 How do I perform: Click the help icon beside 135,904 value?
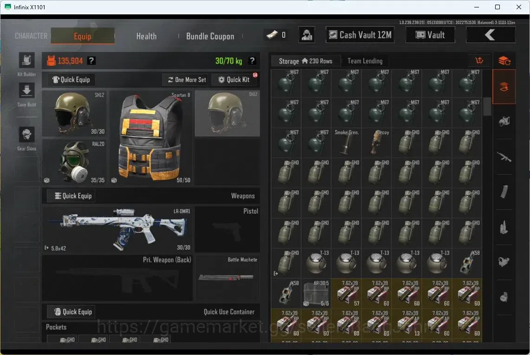pos(91,61)
